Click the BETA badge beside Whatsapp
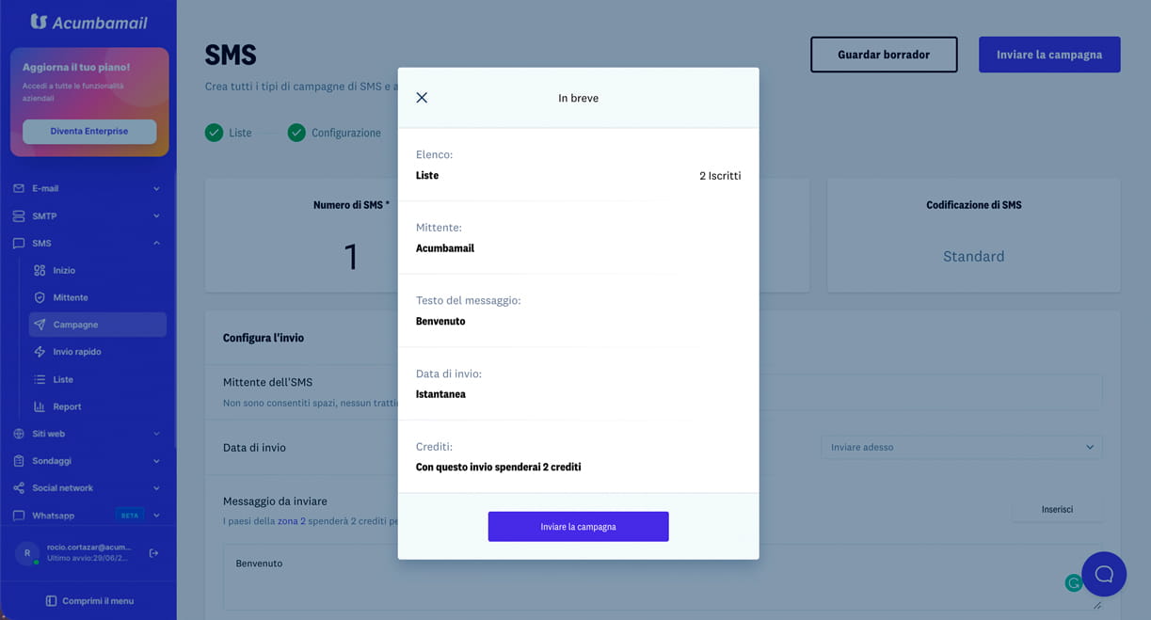The height and width of the screenshot is (620, 1151). (x=130, y=516)
